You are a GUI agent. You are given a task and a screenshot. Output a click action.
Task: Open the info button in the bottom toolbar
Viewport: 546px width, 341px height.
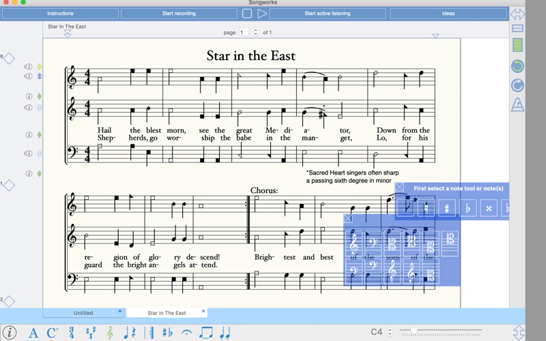click(10, 332)
